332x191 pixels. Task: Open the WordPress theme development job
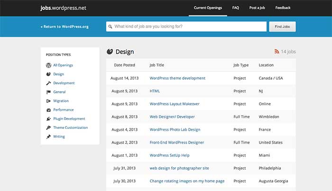click(x=177, y=78)
